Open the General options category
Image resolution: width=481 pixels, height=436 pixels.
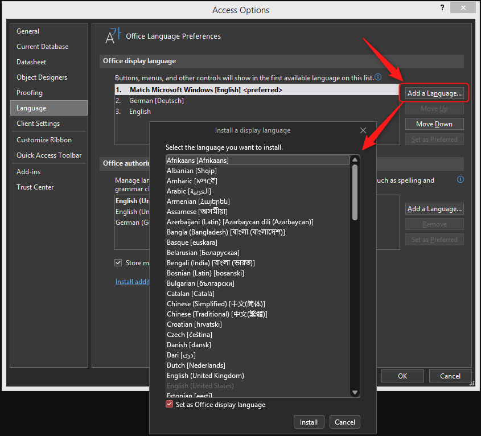(49, 31)
